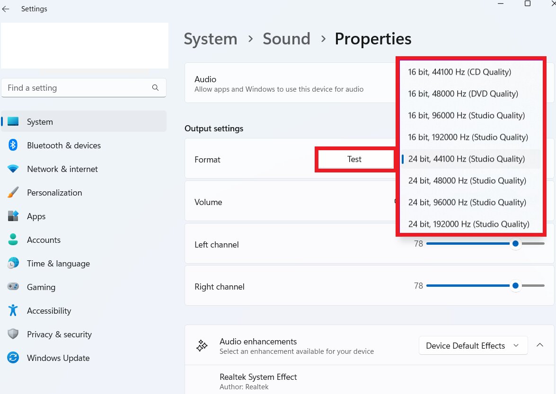The image size is (556, 394).
Task: Open Windows Update settings
Action: pos(58,358)
